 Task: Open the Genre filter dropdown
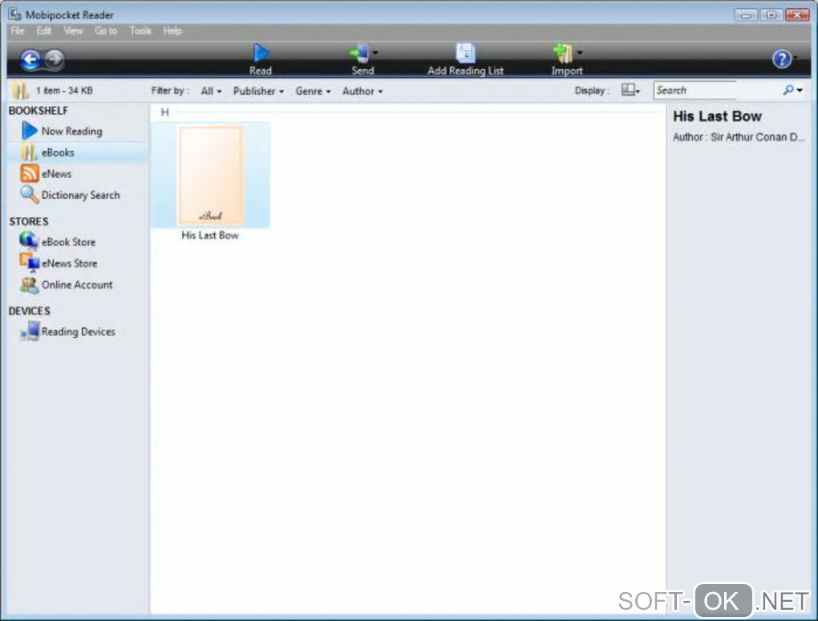(x=313, y=91)
